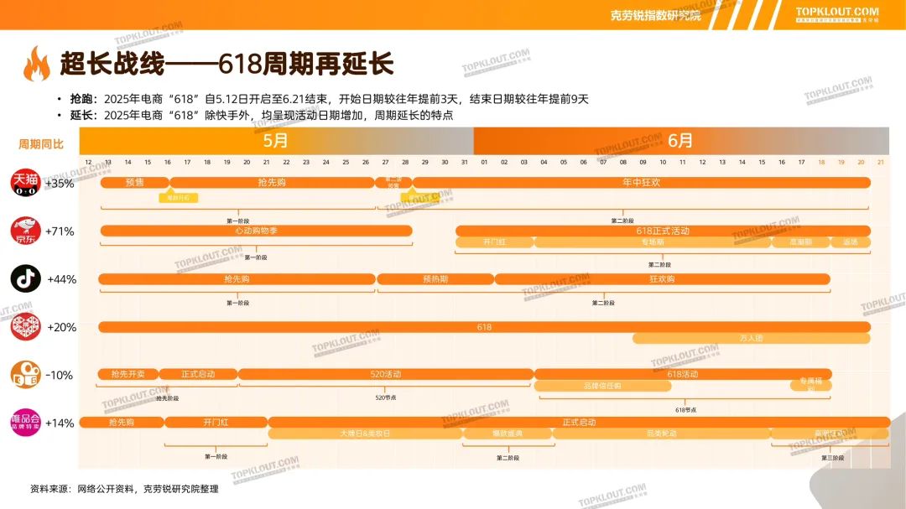Click the 周期同比 label
Viewport: 906px width, 509px height.
(x=41, y=144)
